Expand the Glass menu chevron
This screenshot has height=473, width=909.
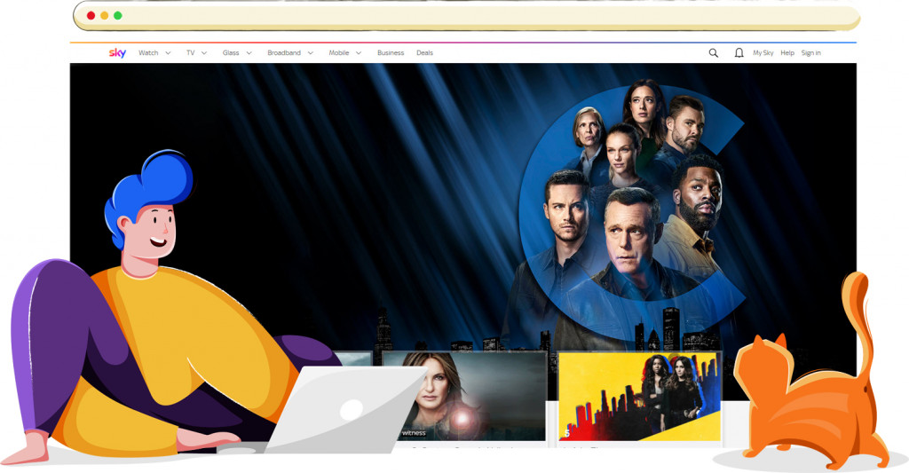coord(249,52)
